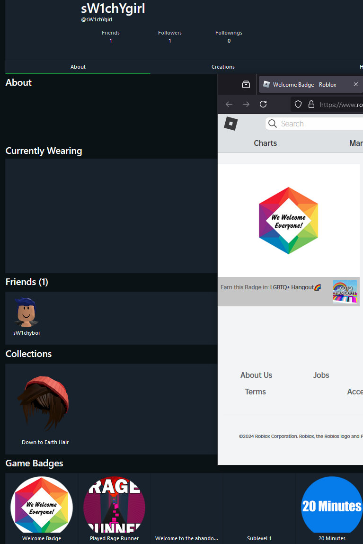Open the Down to Earth Hair item

click(45, 409)
